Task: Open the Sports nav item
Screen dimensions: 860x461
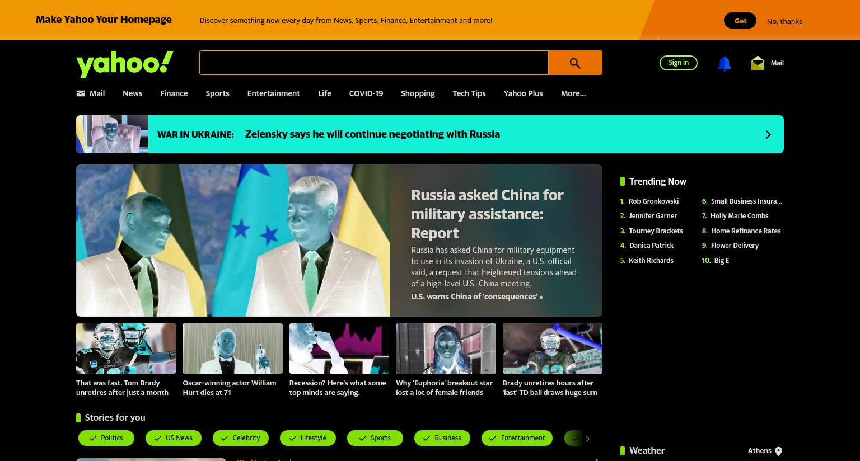Action: (x=217, y=93)
